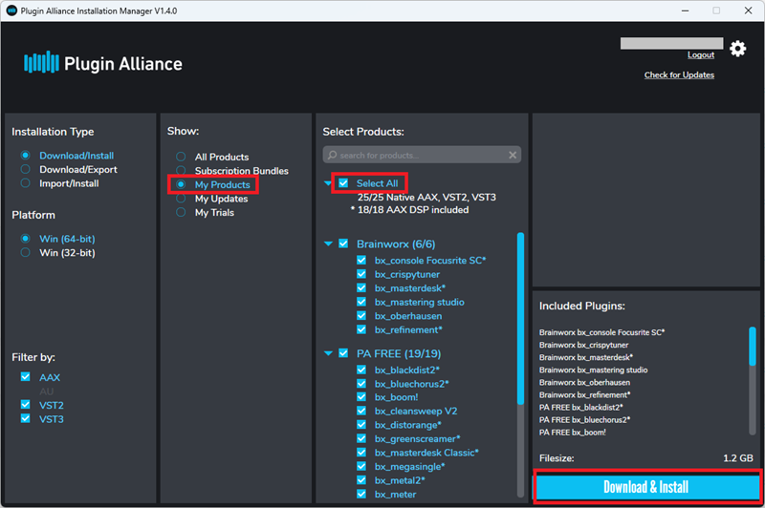The image size is (765, 508).
Task: Select the My Updates radio option
Action: coord(181,199)
